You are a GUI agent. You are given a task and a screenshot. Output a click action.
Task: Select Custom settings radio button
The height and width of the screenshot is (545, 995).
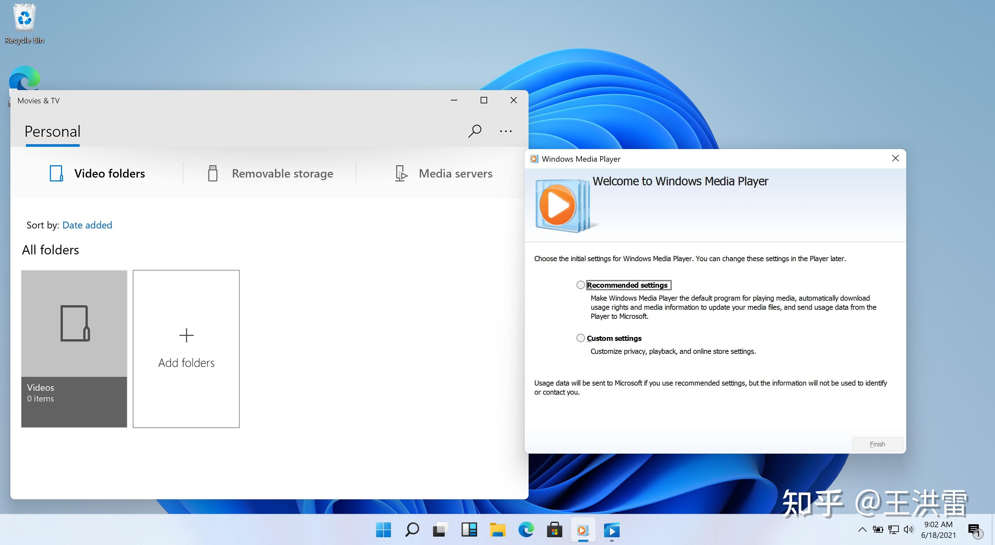point(580,338)
